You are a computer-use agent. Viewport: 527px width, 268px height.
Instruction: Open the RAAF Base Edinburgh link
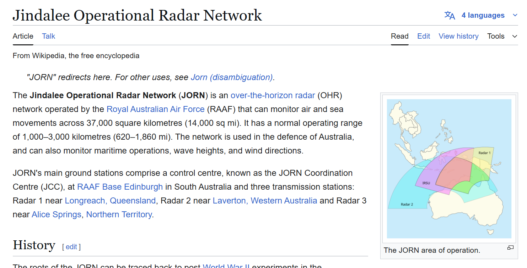click(120, 187)
